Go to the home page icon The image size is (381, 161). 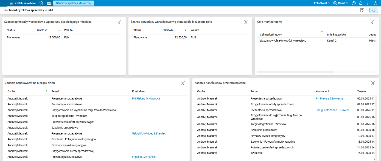(x=41, y=3)
